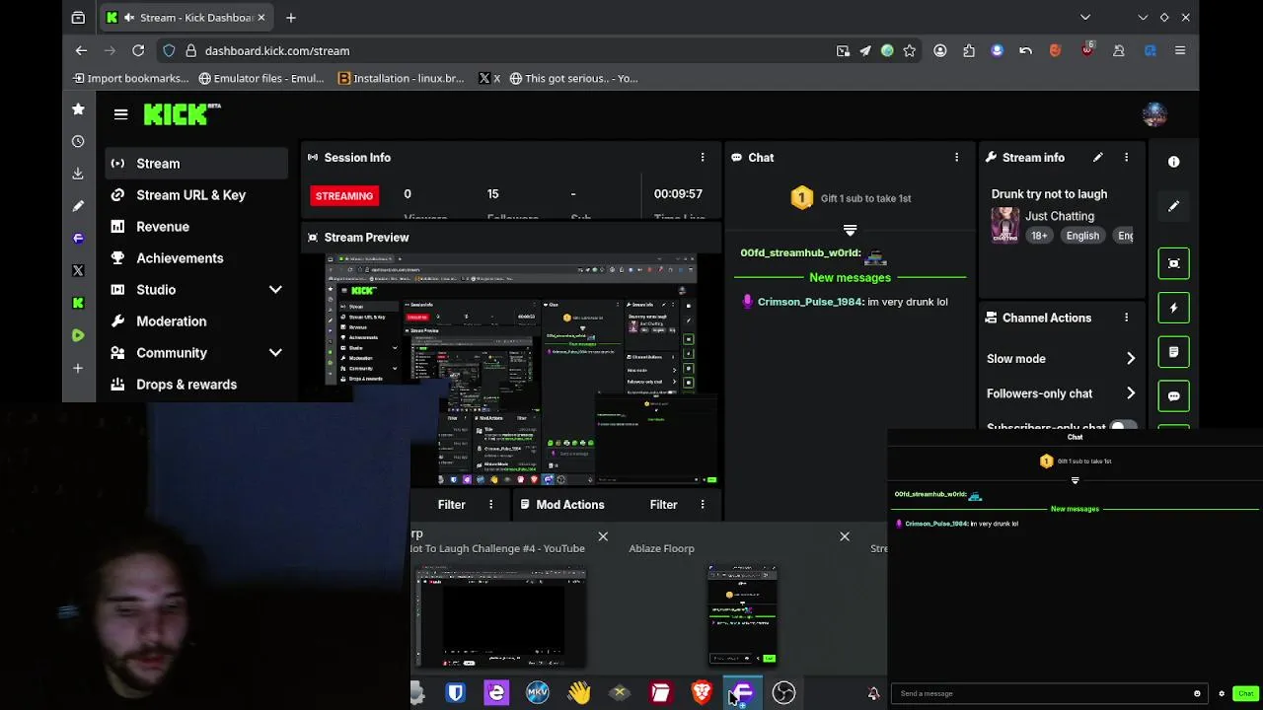The width and height of the screenshot is (1263, 710).
Task: Open the user avatar profile menu
Action: coord(1154,114)
